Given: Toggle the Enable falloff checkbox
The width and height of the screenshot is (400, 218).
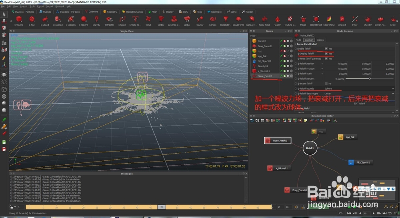Looking at the screenshot, I should [x=326, y=48].
